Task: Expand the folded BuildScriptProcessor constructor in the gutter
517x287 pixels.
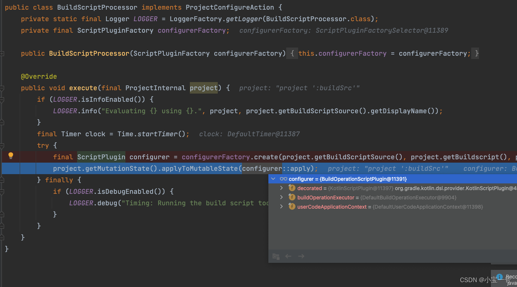Action: (2, 53)
